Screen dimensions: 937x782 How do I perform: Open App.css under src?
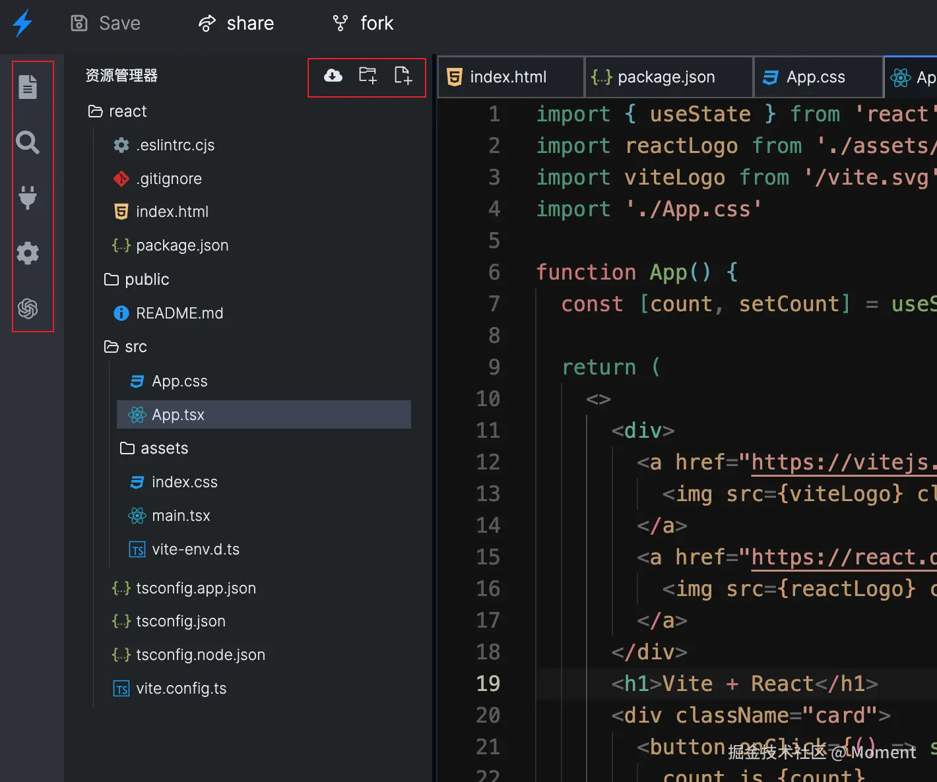click(168, 381)
